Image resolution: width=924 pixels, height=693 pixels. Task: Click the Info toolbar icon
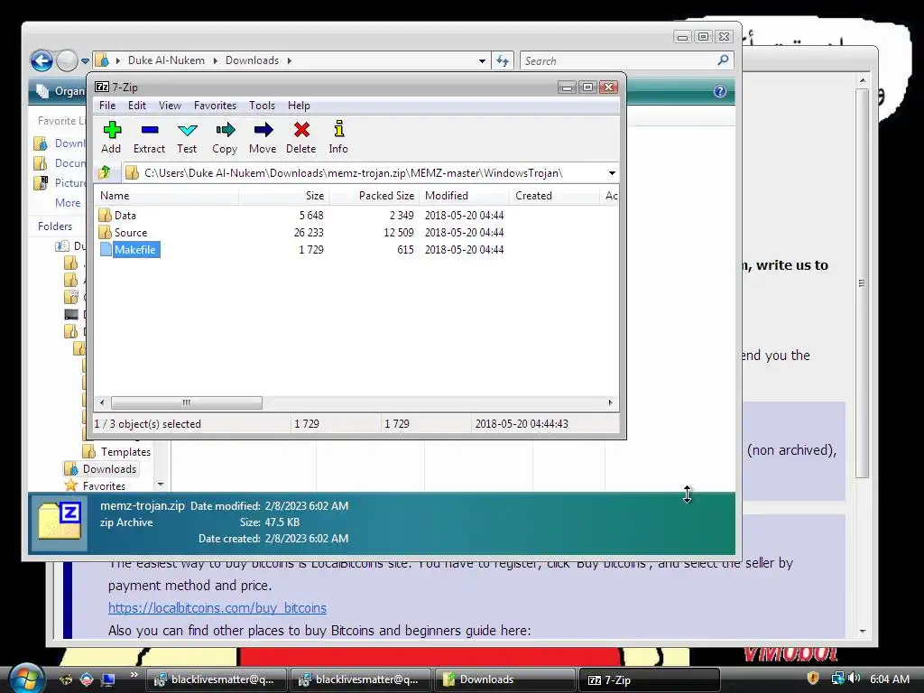339,129
